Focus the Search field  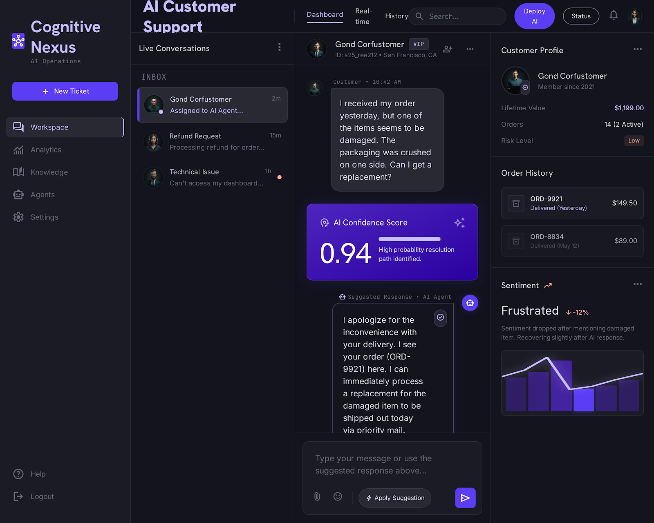click(457, 16)
